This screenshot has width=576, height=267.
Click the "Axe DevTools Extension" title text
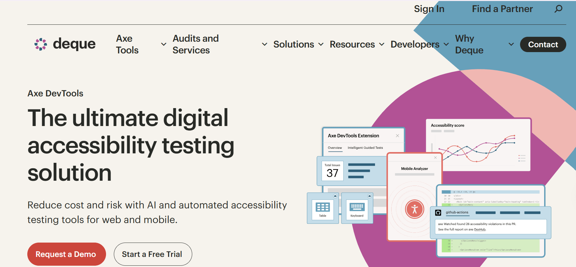pos(354,136)
